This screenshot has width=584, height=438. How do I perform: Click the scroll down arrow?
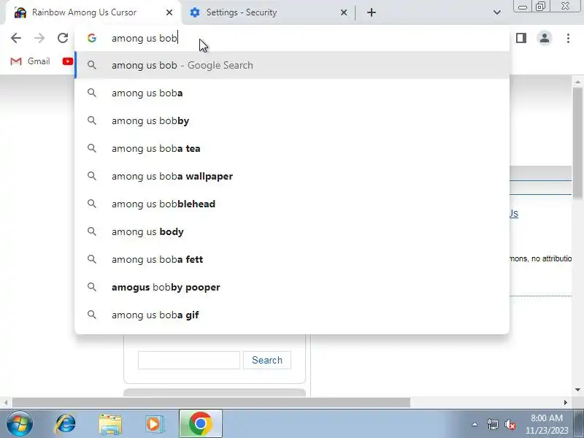point(577,390)
